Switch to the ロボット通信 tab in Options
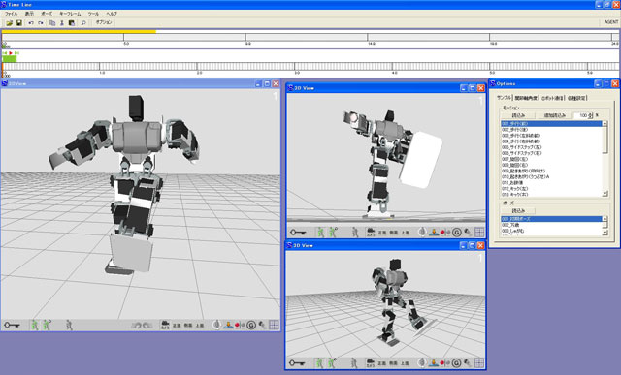This screenshot has height=375, width=621. coord(552,98)
